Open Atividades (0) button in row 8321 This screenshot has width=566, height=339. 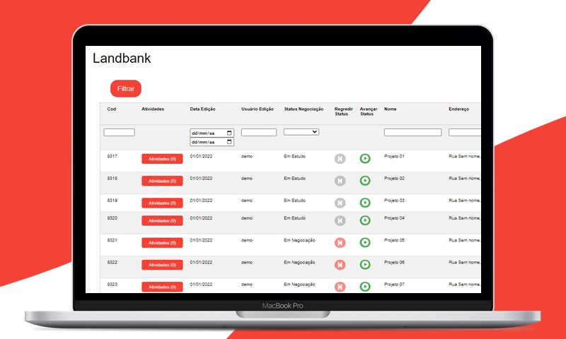162,243
